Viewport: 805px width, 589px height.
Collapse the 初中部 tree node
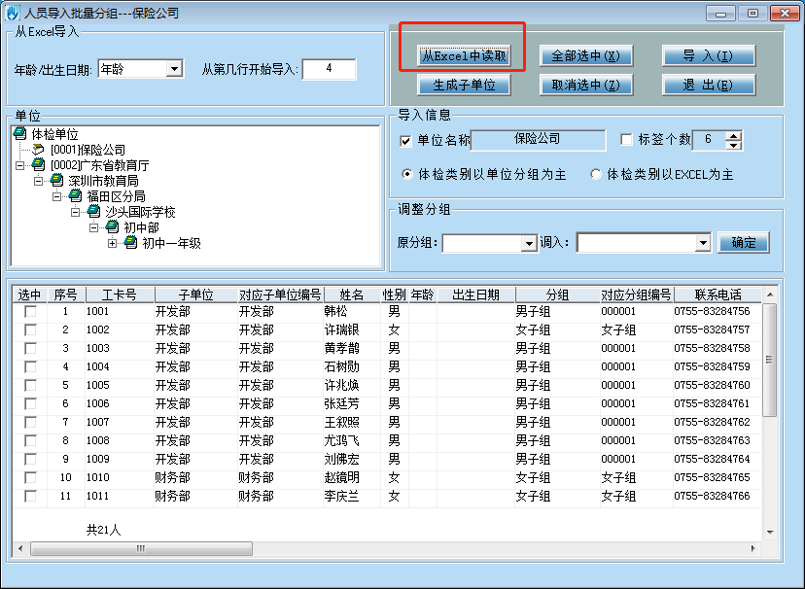[x=94, y=226]
